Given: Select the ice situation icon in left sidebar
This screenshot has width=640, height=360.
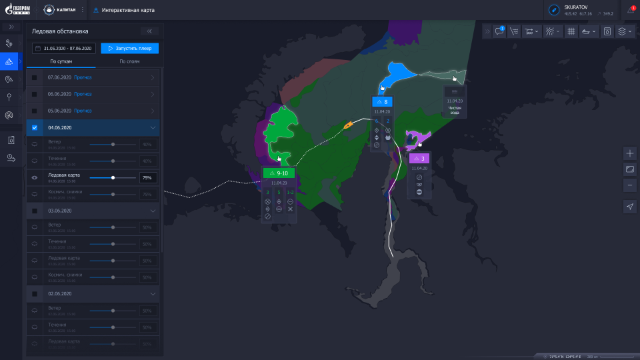Looking at the screenshot, I should click(9, 61).
